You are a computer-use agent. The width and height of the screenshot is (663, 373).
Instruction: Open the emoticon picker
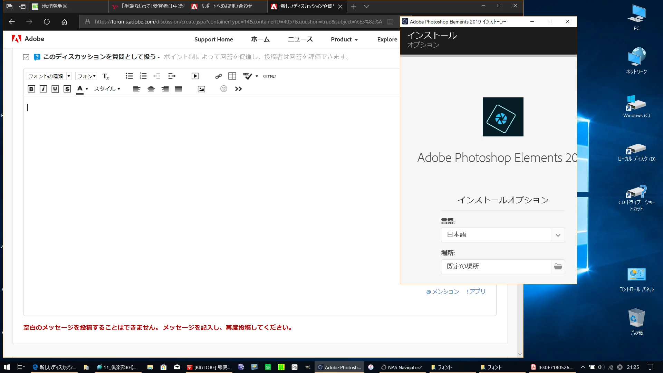click(224, 89)
